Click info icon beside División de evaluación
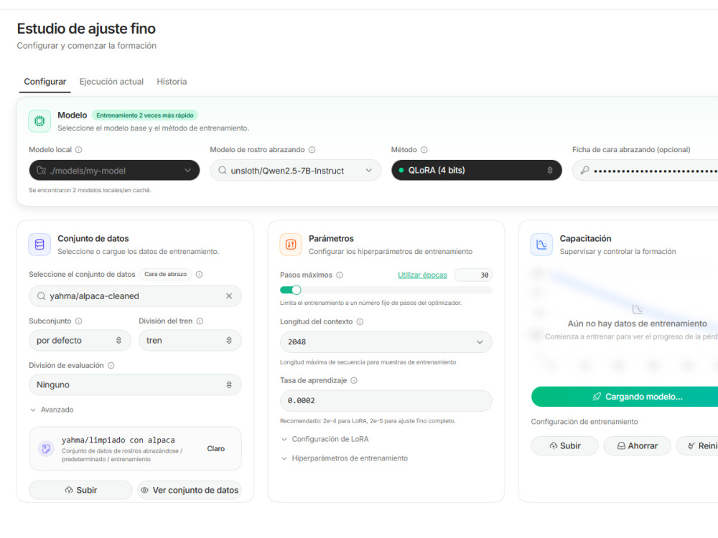 111,366
